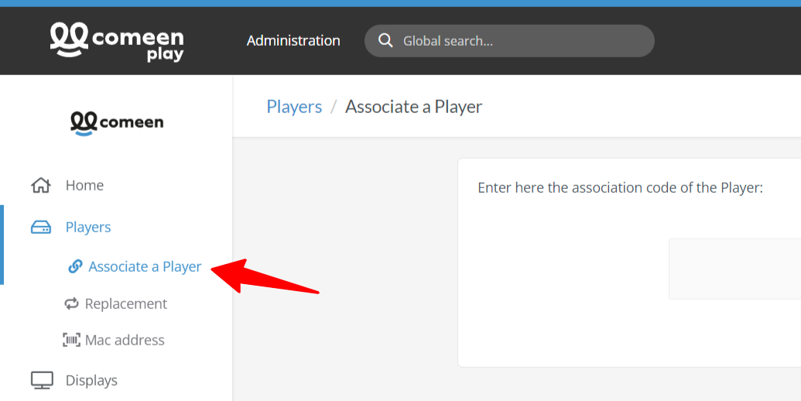Screen dimensions: 801x401
Task: Click the Mac address barcode icon
Action: (71, 340)
